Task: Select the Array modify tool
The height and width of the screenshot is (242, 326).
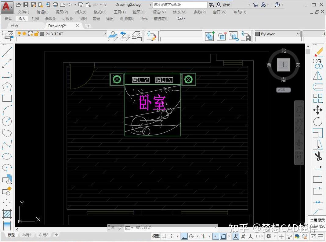Action: coord(318,98)
